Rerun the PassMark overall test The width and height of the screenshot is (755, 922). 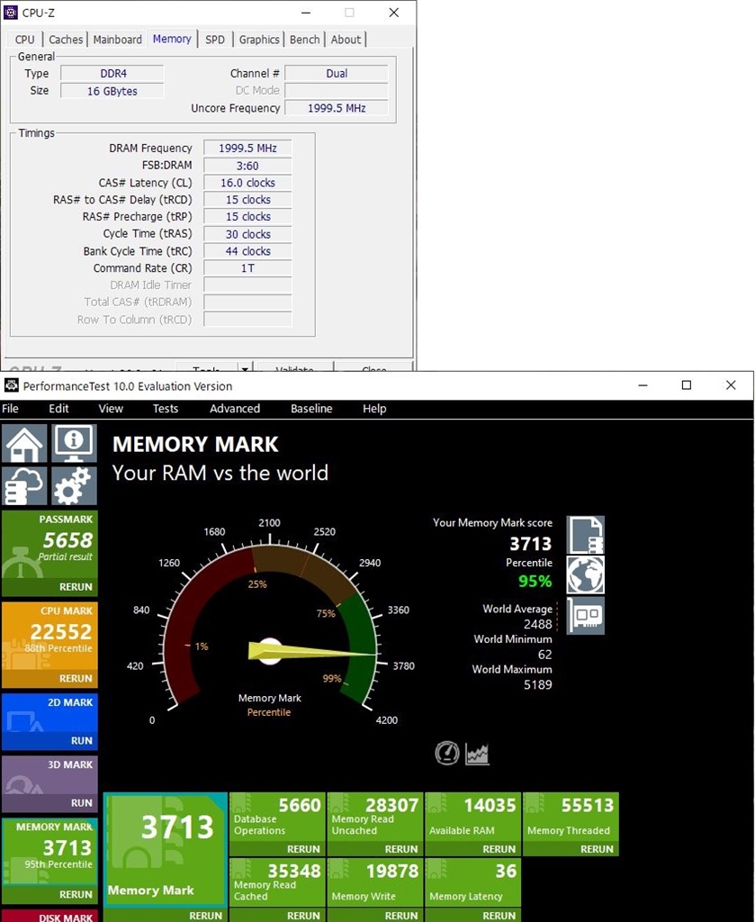[76, 587]
